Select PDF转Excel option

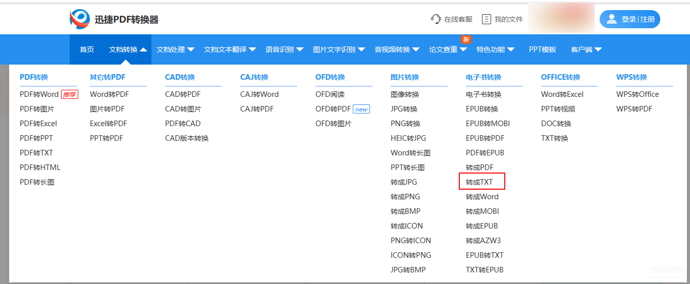[x=38, y=124]
